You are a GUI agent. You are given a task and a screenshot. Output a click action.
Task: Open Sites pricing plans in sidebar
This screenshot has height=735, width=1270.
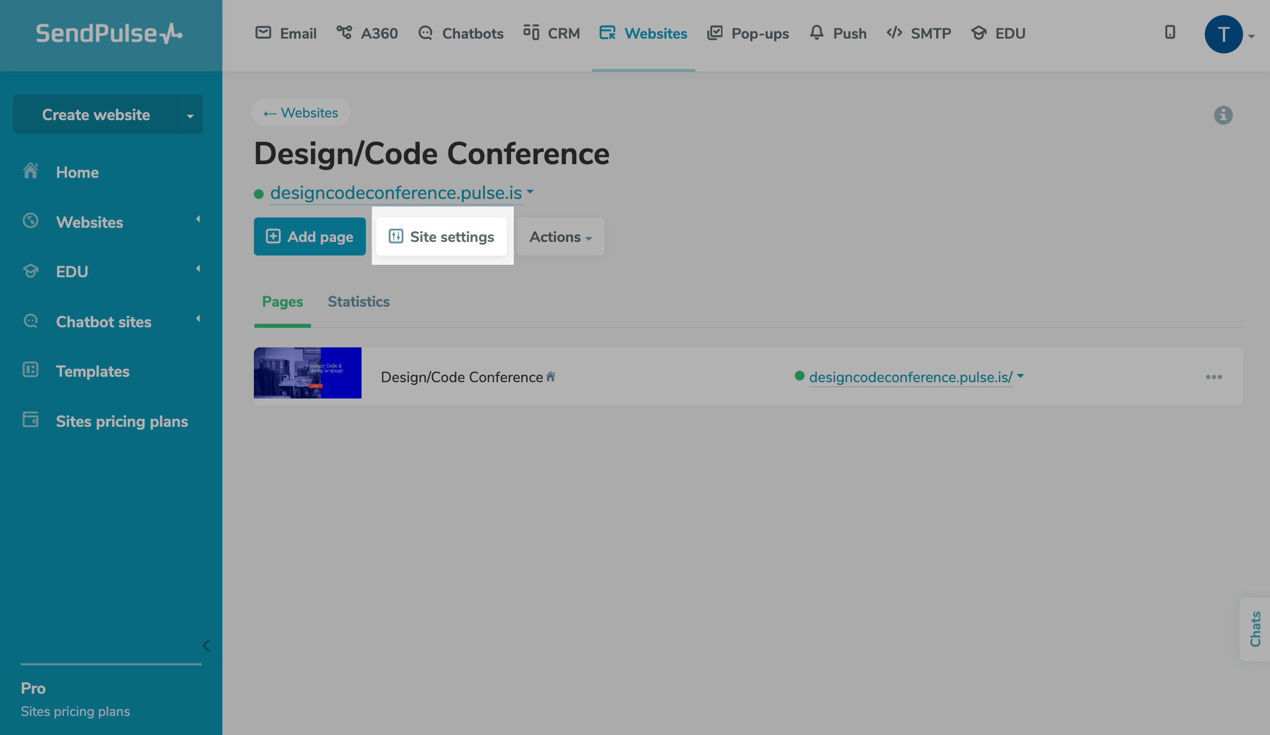[122, 421]
